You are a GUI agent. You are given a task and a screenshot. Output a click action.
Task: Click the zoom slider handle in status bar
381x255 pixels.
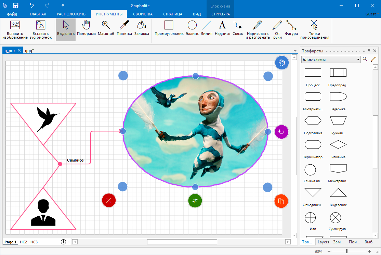coord(347,251)
